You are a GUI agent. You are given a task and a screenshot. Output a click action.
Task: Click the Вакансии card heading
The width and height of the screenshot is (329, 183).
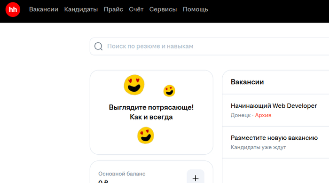247,82
